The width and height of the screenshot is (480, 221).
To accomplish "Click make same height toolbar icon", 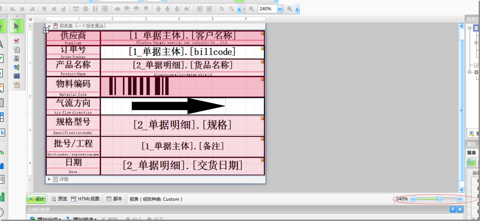I will [x=95, y=9].
